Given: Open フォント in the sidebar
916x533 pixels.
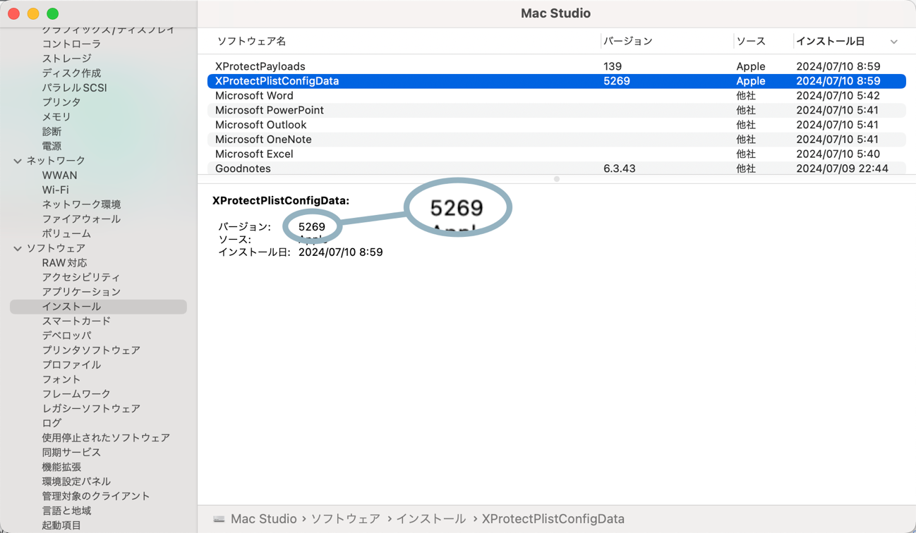Looking at the screenshot, I should (x=61, y=380).
